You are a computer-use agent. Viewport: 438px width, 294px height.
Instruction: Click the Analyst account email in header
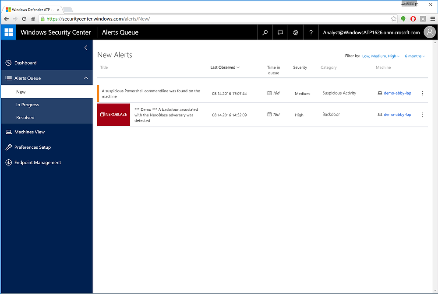pyautogui.click(x=371, y=32)
